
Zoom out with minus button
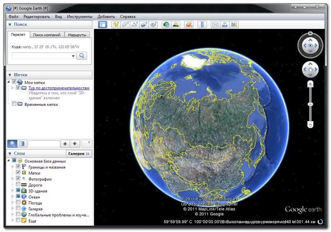click(310, 124)
